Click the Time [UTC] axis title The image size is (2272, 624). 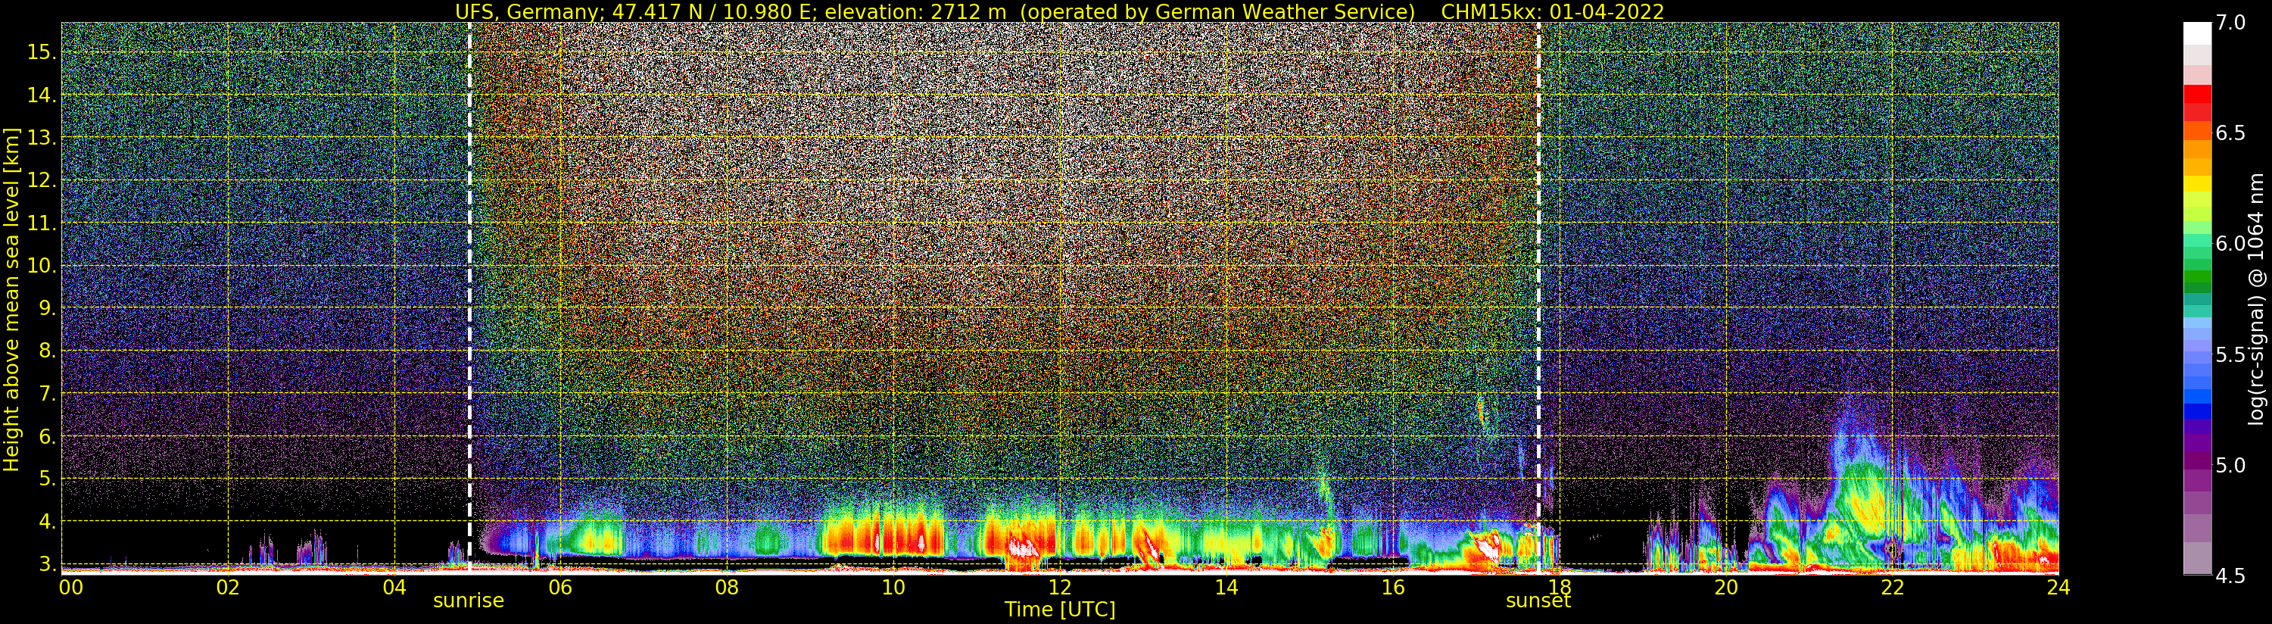[1059, 610]
